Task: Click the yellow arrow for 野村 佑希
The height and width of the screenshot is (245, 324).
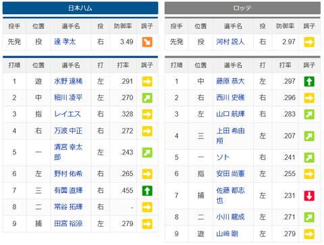Action: (147, 174)
